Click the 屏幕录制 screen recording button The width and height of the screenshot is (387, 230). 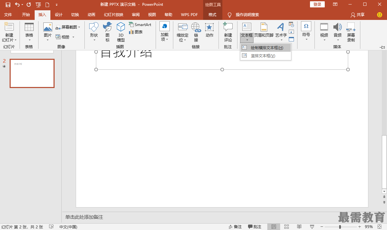(351, 32)
